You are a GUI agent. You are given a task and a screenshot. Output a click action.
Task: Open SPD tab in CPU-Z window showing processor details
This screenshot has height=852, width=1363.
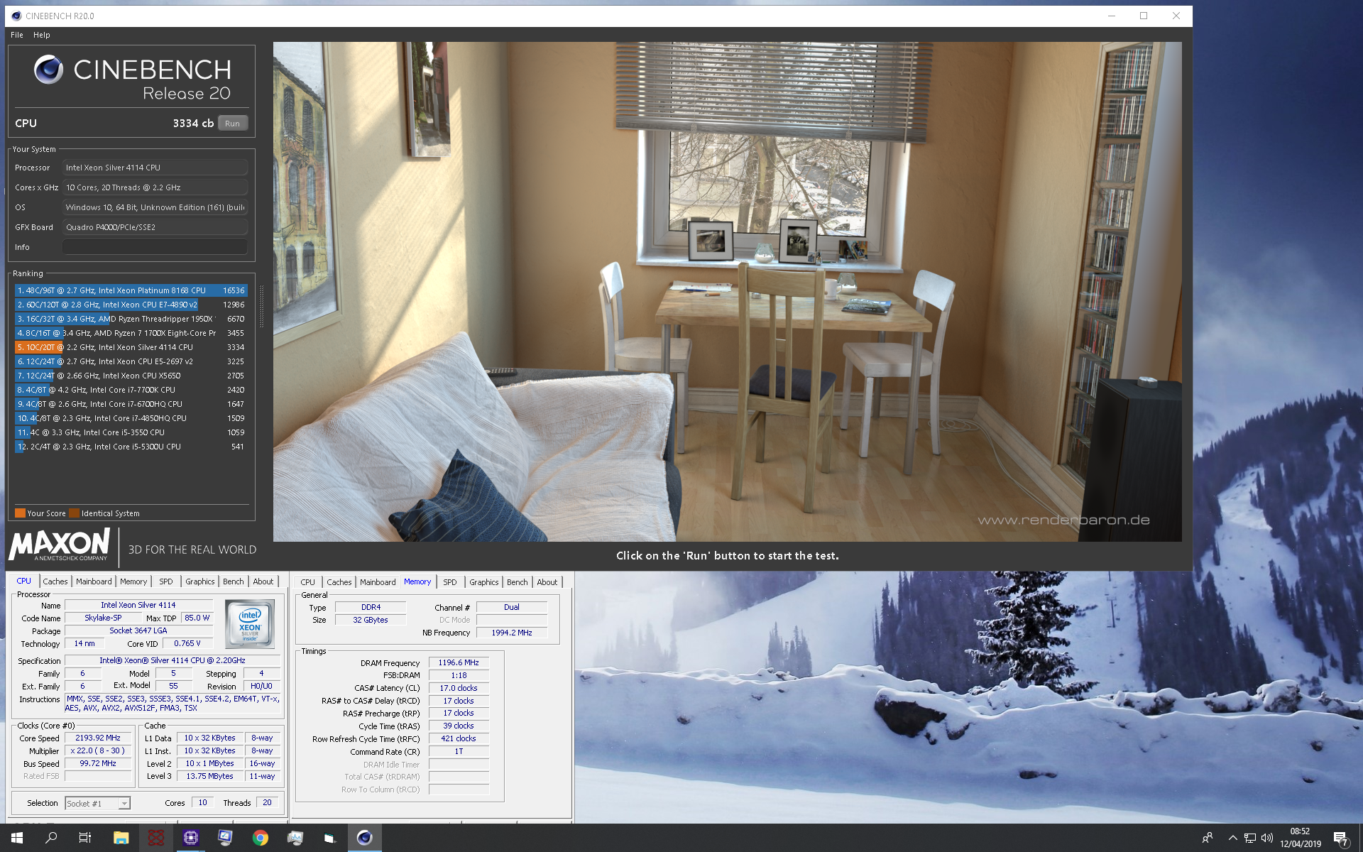pos(166,581)
